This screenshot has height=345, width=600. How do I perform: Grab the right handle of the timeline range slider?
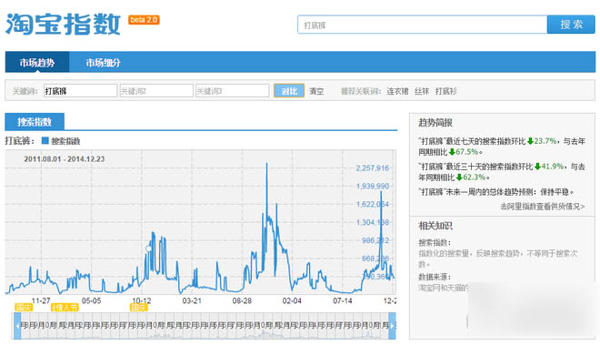[x=392, y=326]
